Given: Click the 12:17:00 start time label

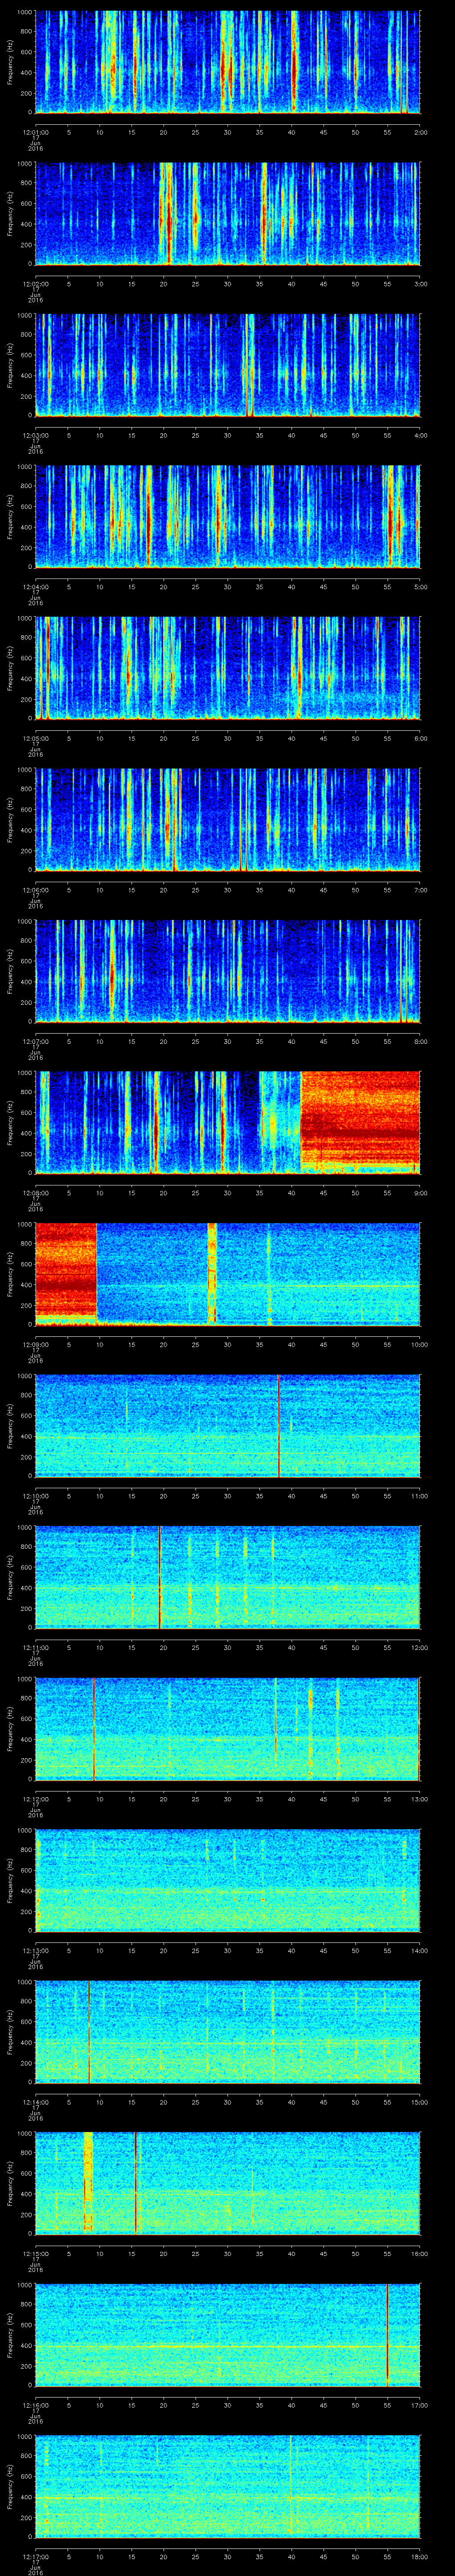Looking at the screenshot, I should 35,2555.
